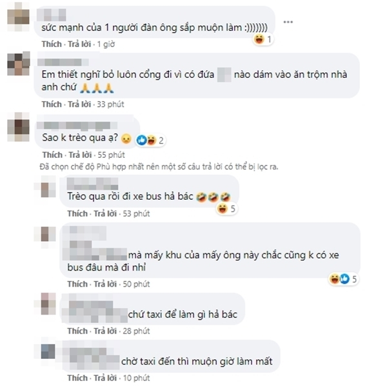Click Trả lời under the 10 phút reply
387x386 pixels.
point(105,378)
